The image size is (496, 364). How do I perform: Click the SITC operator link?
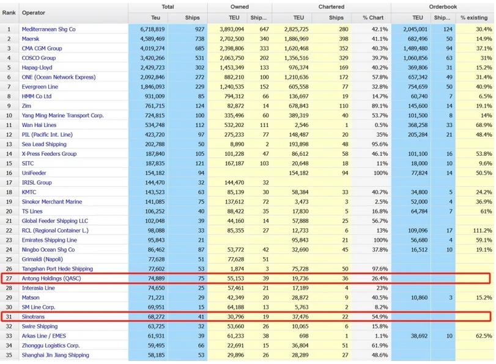tap(28, 163)
